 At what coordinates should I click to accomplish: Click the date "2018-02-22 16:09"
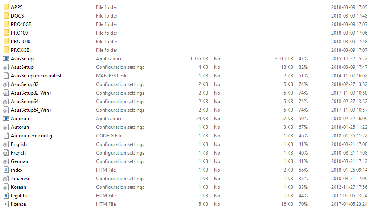(x=349, y=119)
